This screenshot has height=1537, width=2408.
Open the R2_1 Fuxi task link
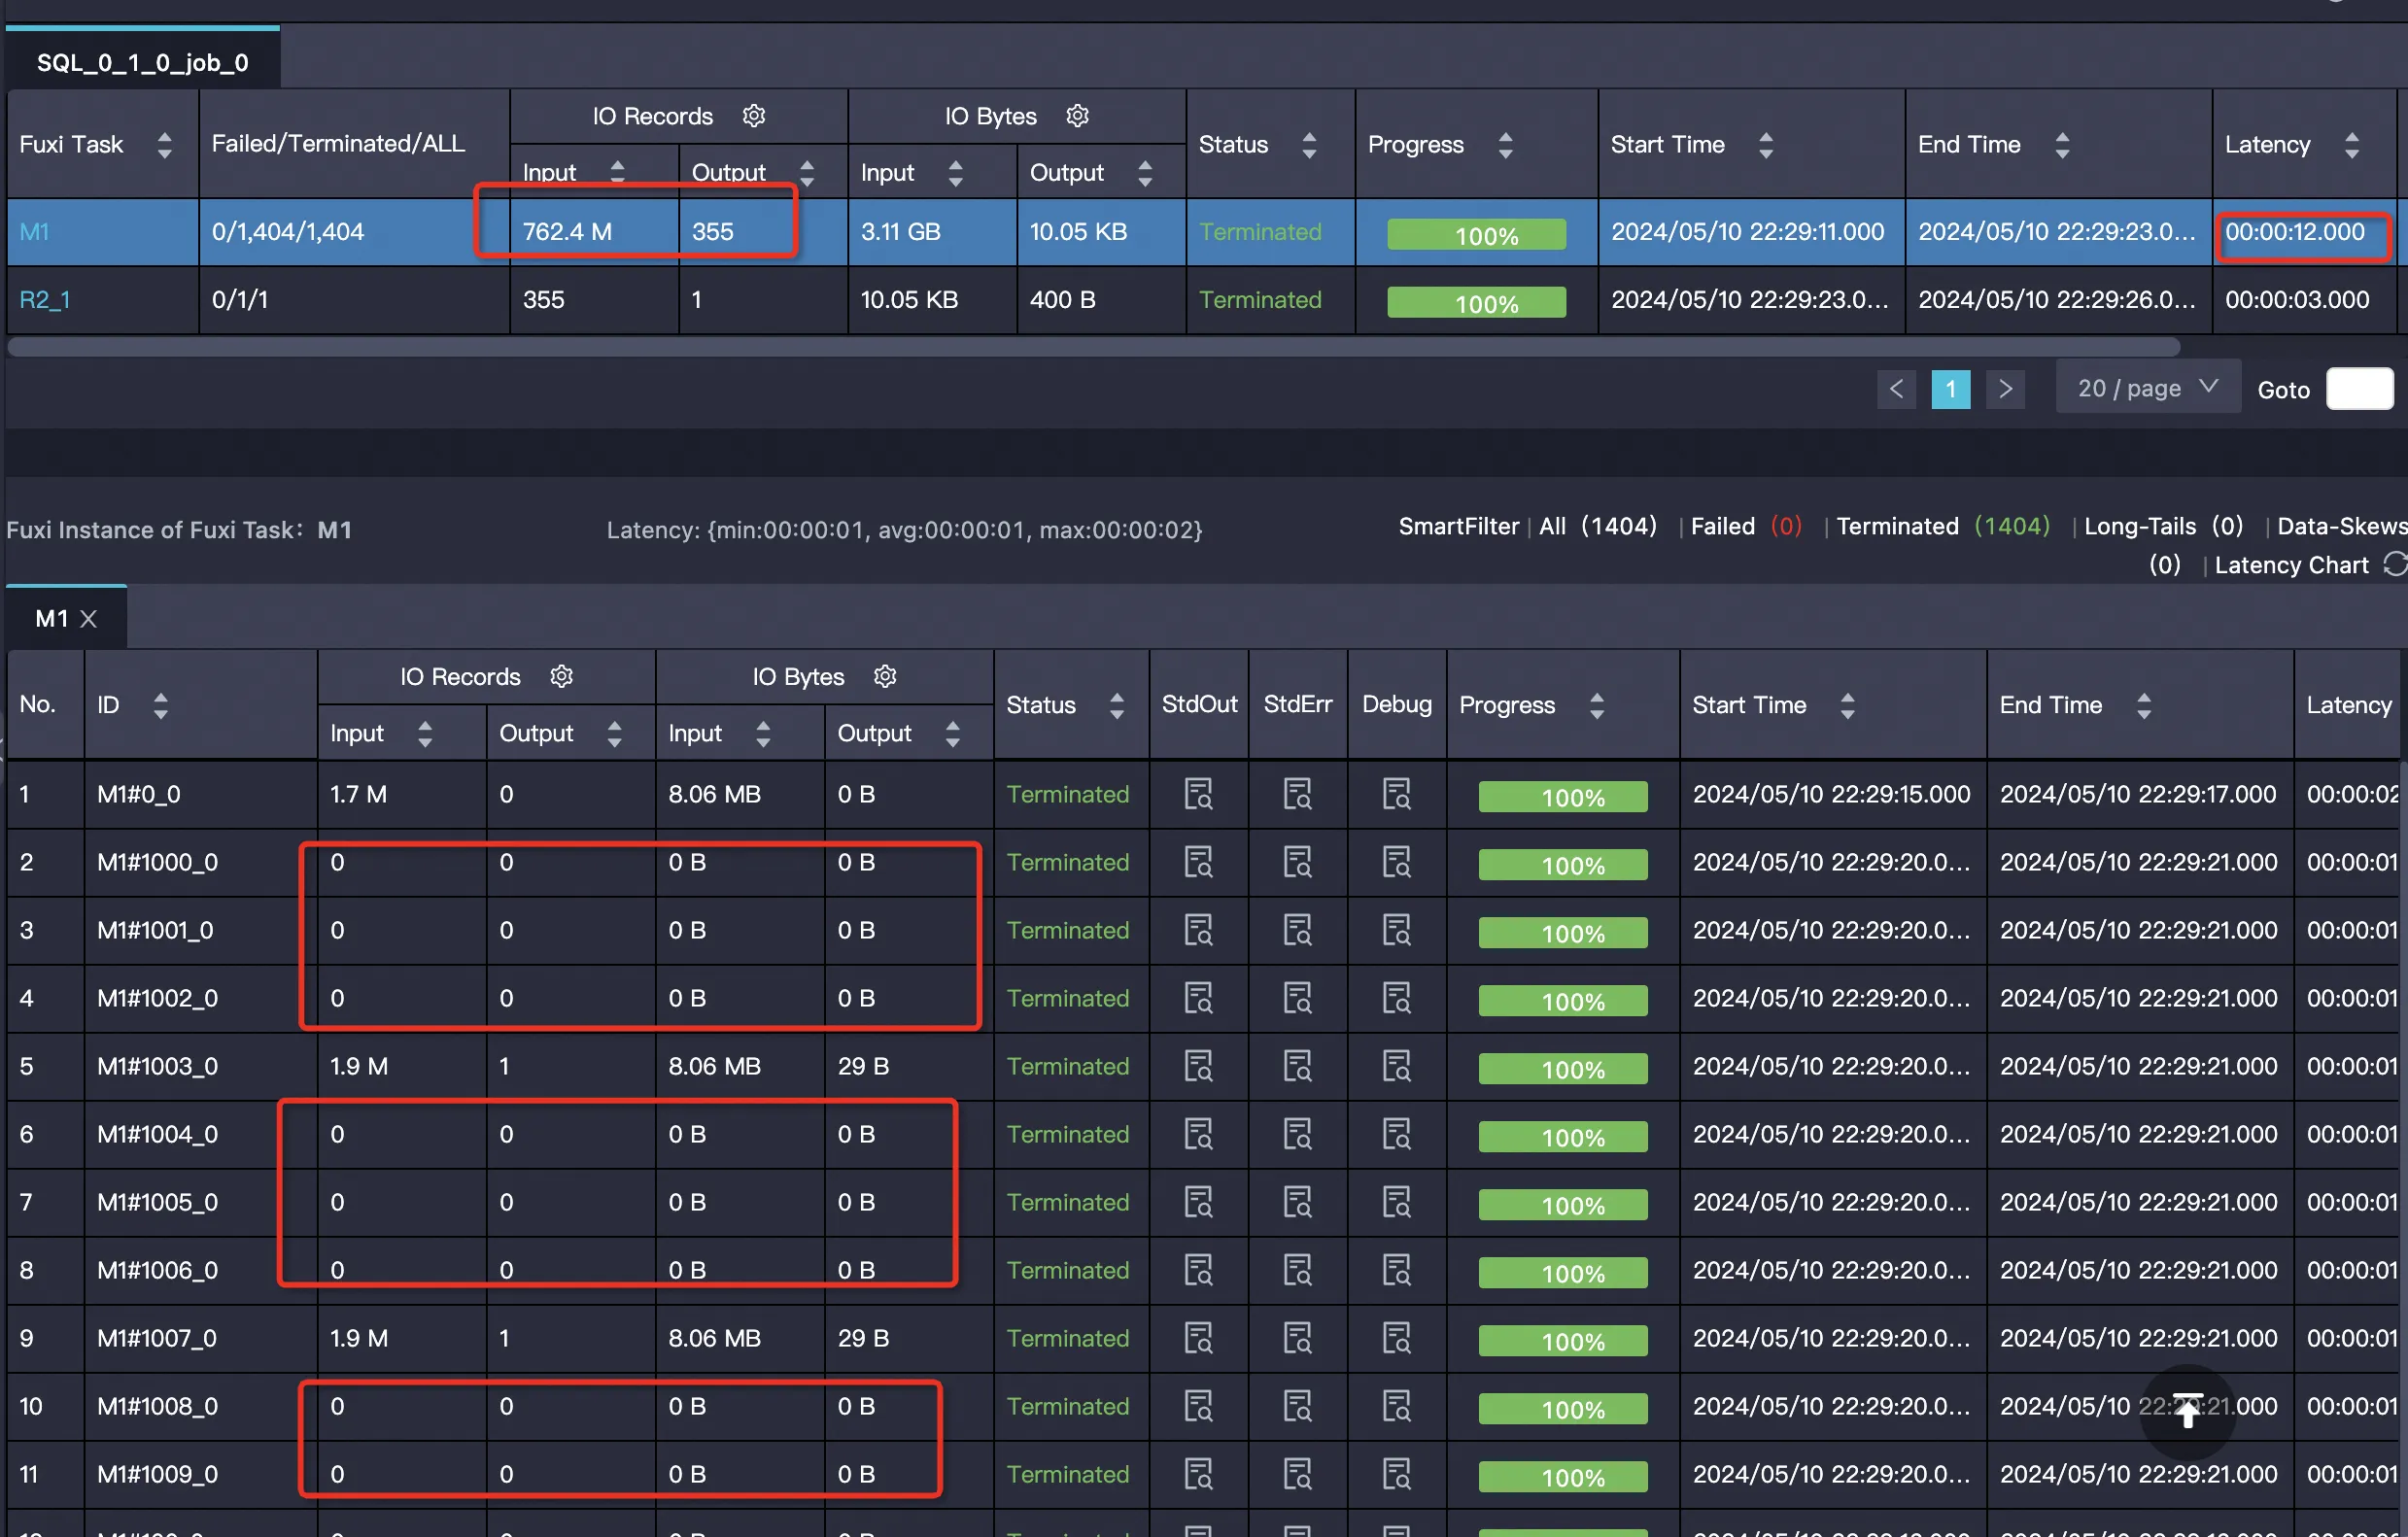pos(44,300)
